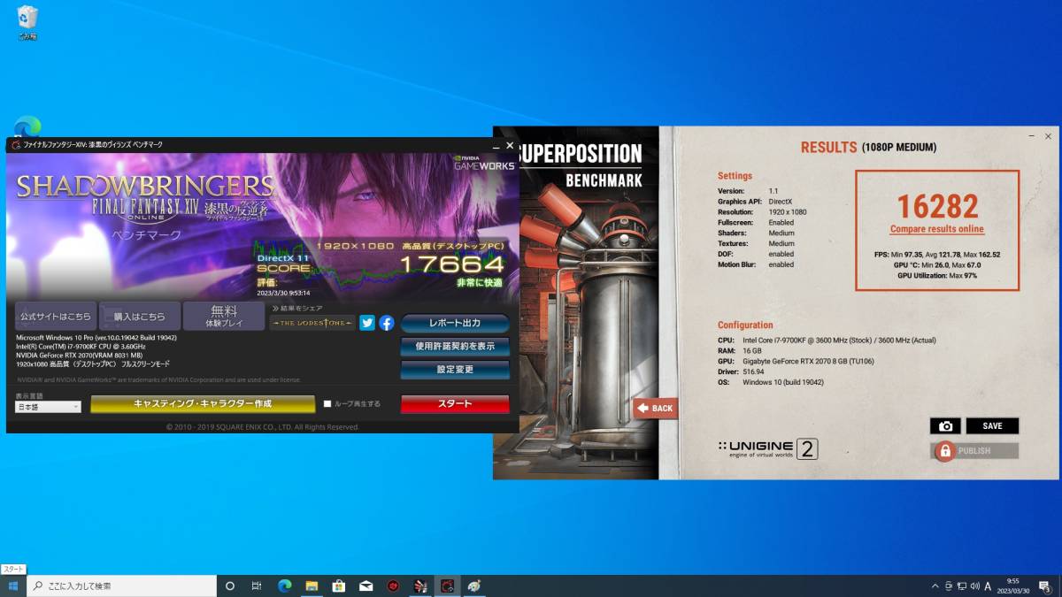Open Cortana from the taskbar circle icon
The image size is (1062, 597).
(230, 586)
